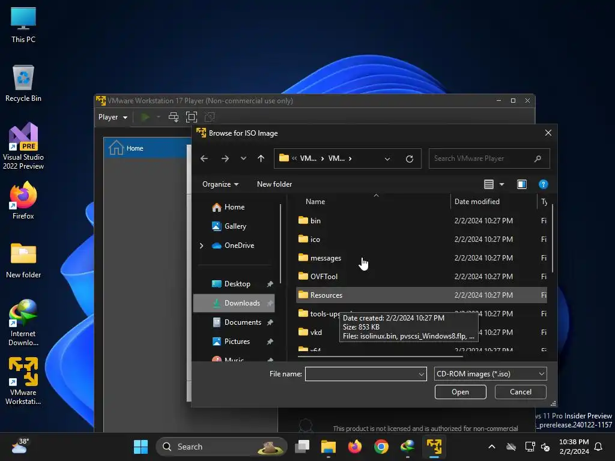Click the Search VMware Player field
This screenshot has width=615, height=461.
(x=489, y=158)
